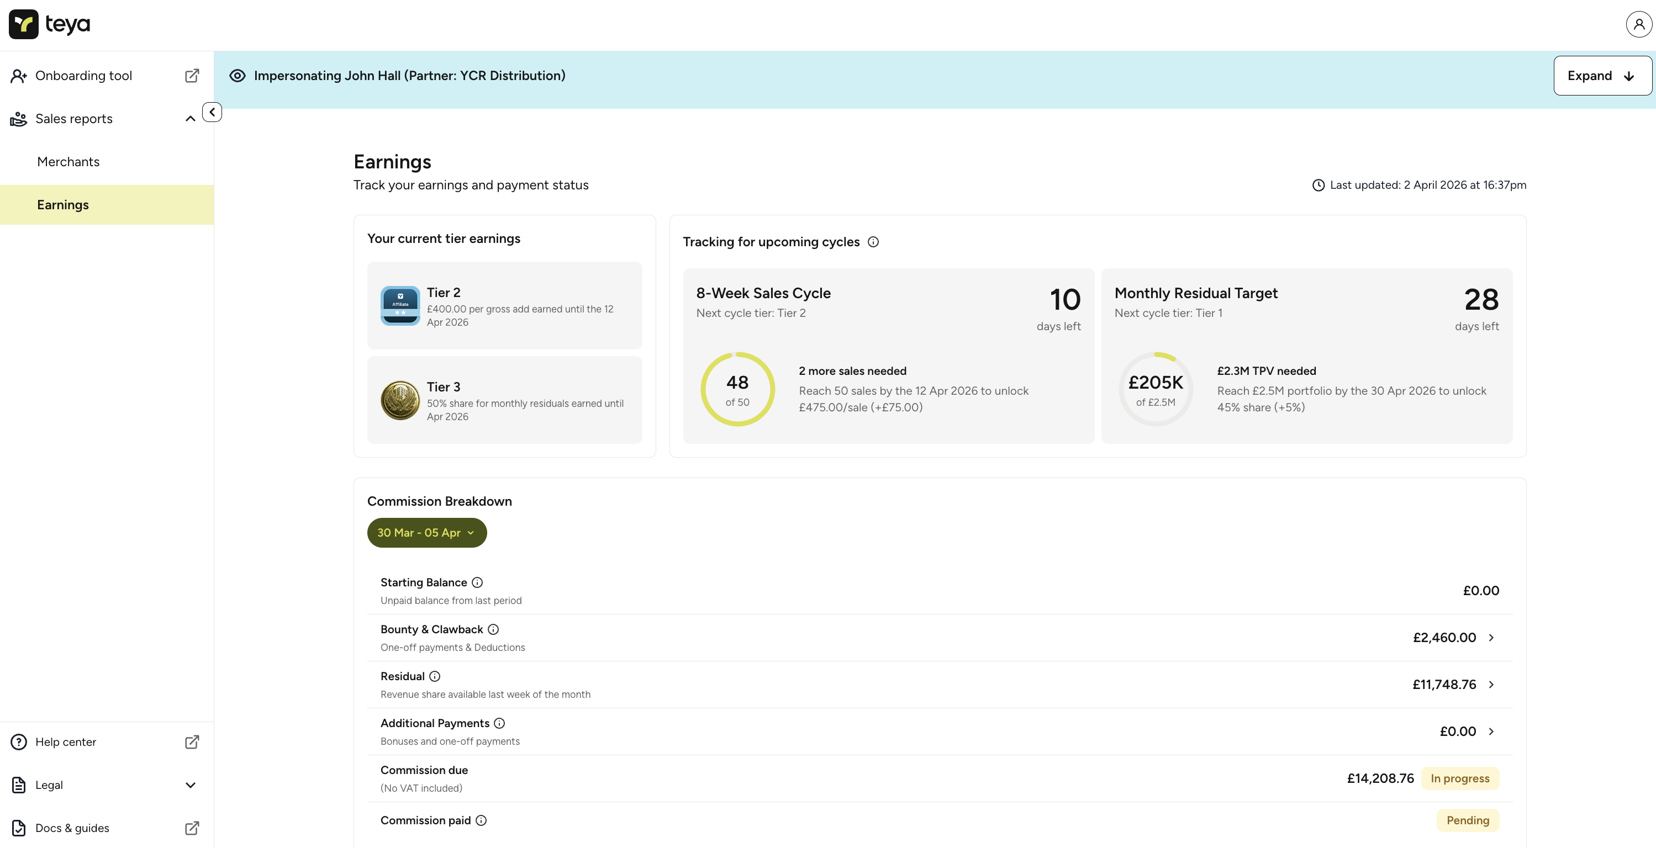Viewport: 1656px width, 848px height.
Task: Click the Tier 3 gold medal badge
Action: point(400,400)
